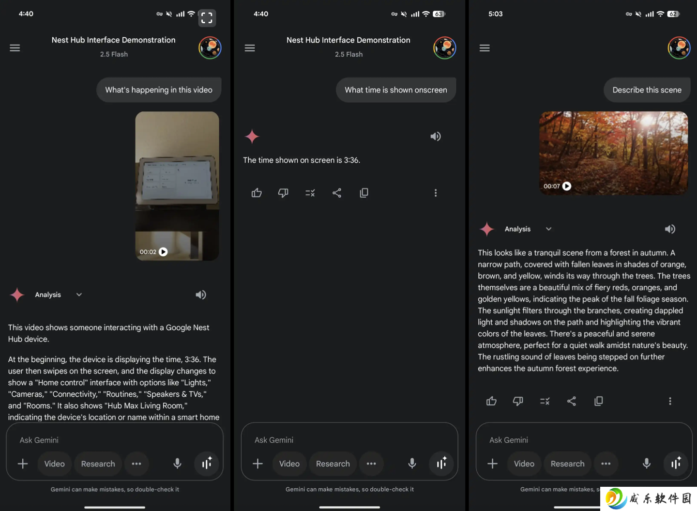697x511 pixels.
Task: Open hamburger menu in right phone screen
Action: (x=485, y=48)
